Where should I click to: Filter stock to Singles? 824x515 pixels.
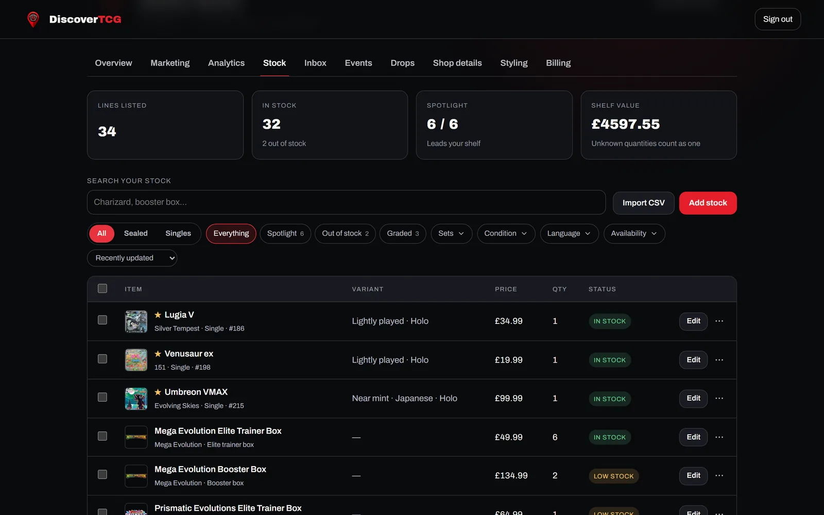pyautogui.click(x=178, y=233)
